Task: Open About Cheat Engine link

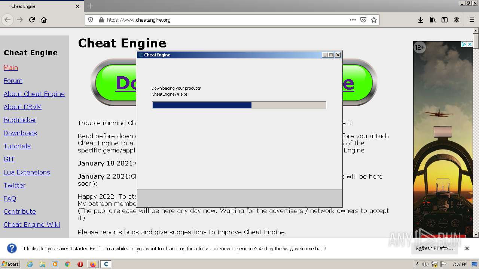Action: pyautogui.click(x=34, y=94)
